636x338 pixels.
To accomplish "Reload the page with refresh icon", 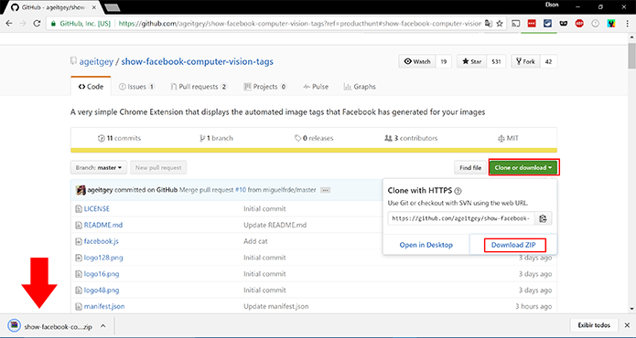I will pos(37,24).
